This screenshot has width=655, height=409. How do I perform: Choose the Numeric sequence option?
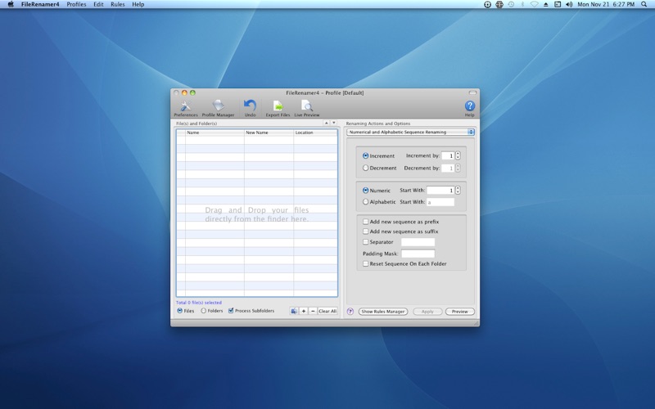[365, 191]
